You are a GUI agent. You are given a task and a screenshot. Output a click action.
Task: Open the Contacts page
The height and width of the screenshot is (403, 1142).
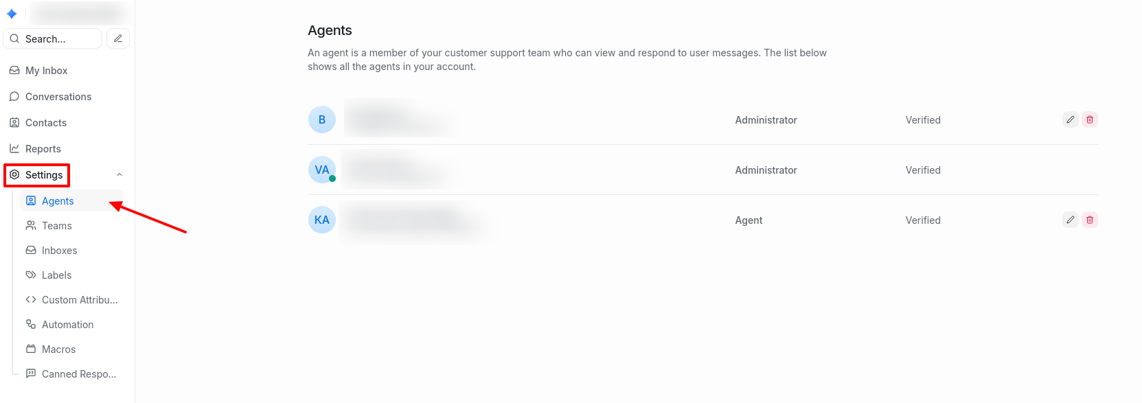point(45,123)
